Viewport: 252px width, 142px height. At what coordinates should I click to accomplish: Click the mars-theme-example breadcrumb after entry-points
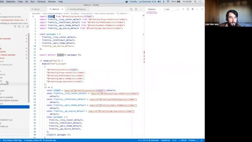[x=104, y=13]
